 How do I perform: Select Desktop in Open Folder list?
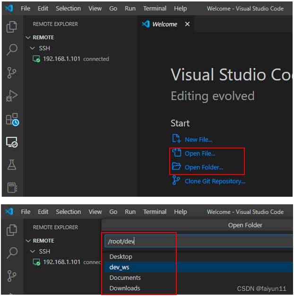click(x=199, y=257)
